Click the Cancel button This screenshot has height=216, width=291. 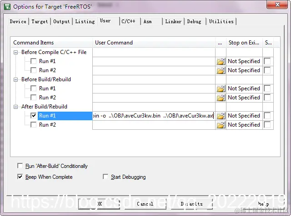[145, 204]
